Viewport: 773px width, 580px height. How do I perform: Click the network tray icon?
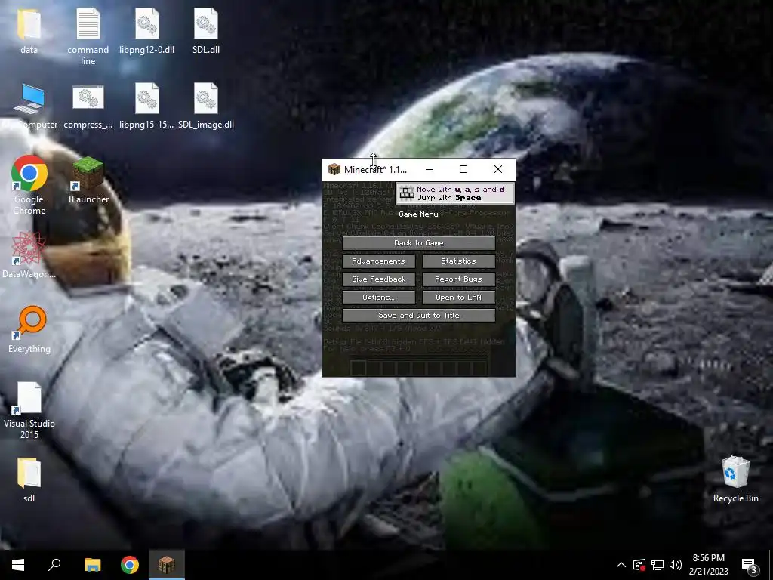[x=658, y=565]
